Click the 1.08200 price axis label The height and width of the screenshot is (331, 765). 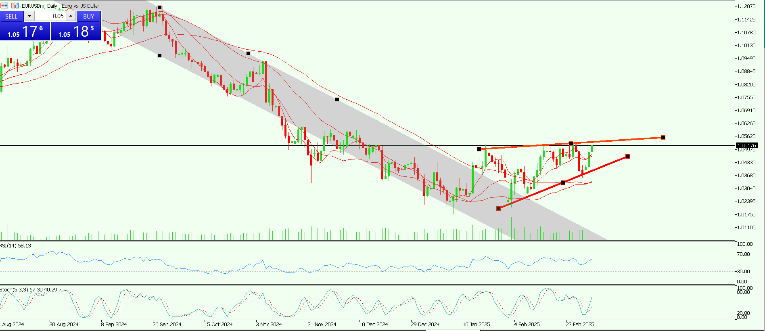[746, 84]
